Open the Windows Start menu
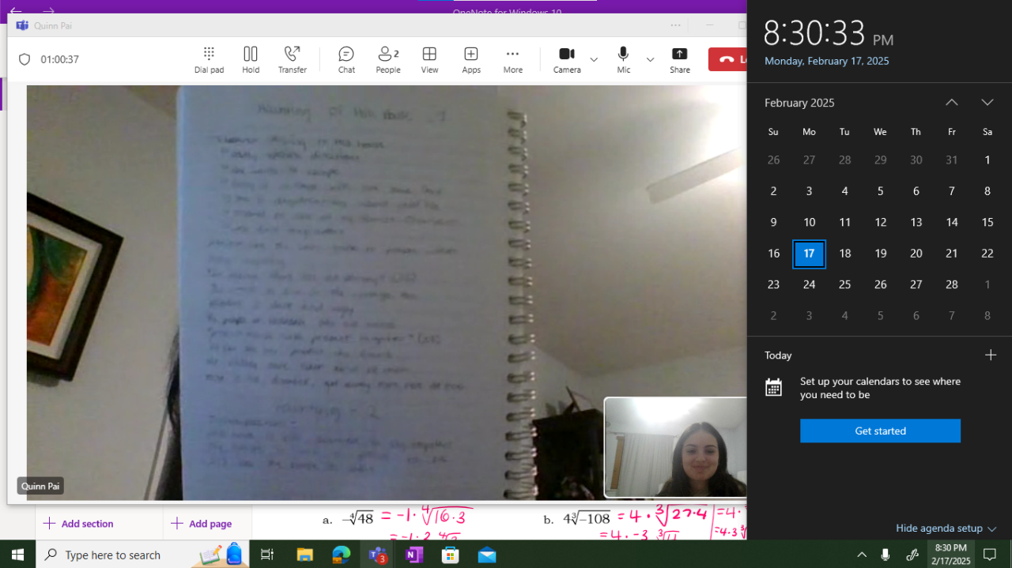 click(x=17, y=555)
